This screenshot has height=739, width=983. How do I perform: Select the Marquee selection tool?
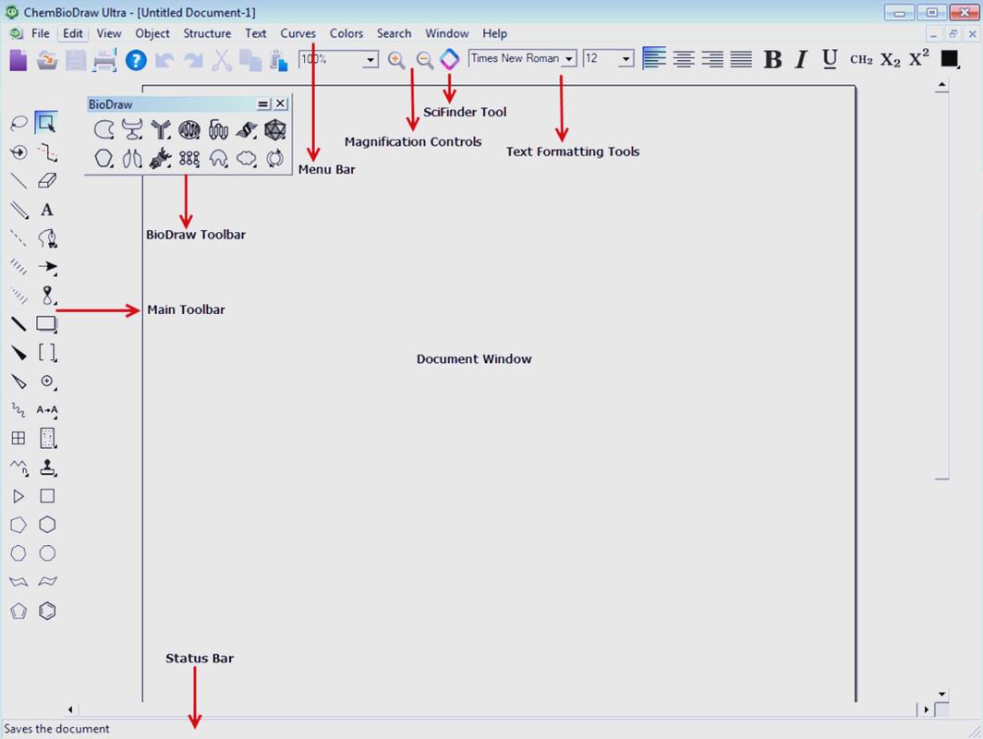click(x=46, y=122)
